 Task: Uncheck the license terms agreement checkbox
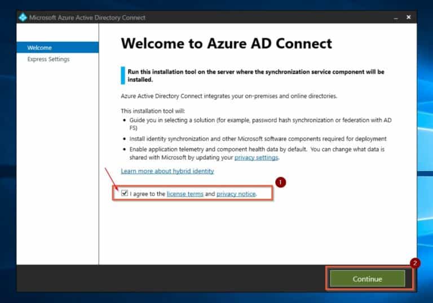click(125, 193)
